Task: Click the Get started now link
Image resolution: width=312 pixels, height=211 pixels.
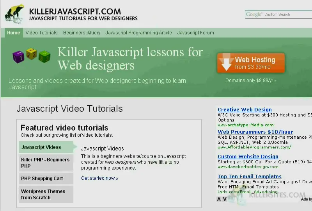Action: [100, 178]
